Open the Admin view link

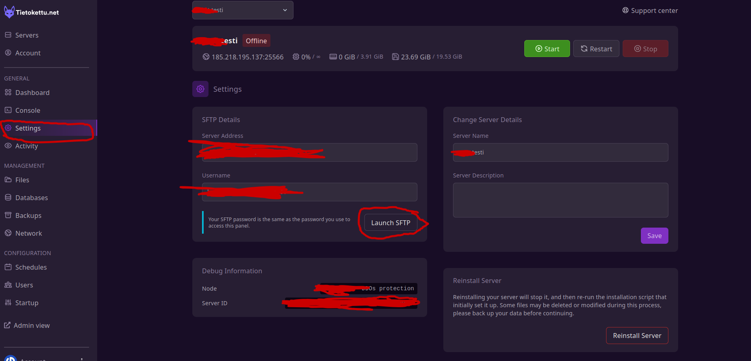(31, 325)
